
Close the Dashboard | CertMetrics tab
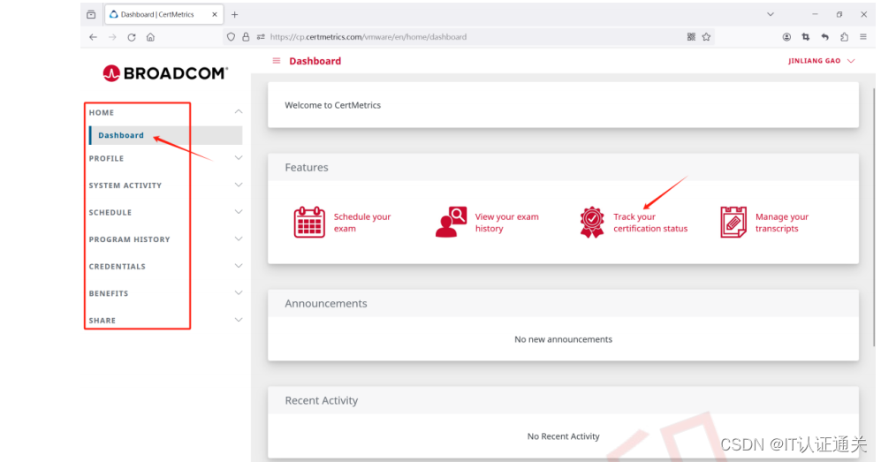[x=215, y=15]
